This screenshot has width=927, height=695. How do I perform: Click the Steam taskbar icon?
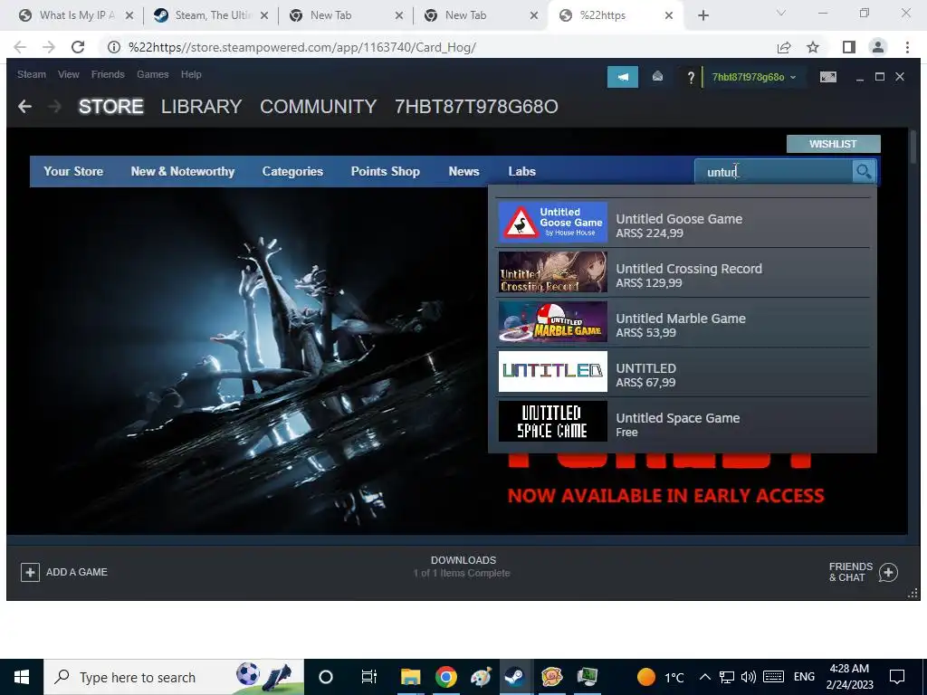click(514, 677)
